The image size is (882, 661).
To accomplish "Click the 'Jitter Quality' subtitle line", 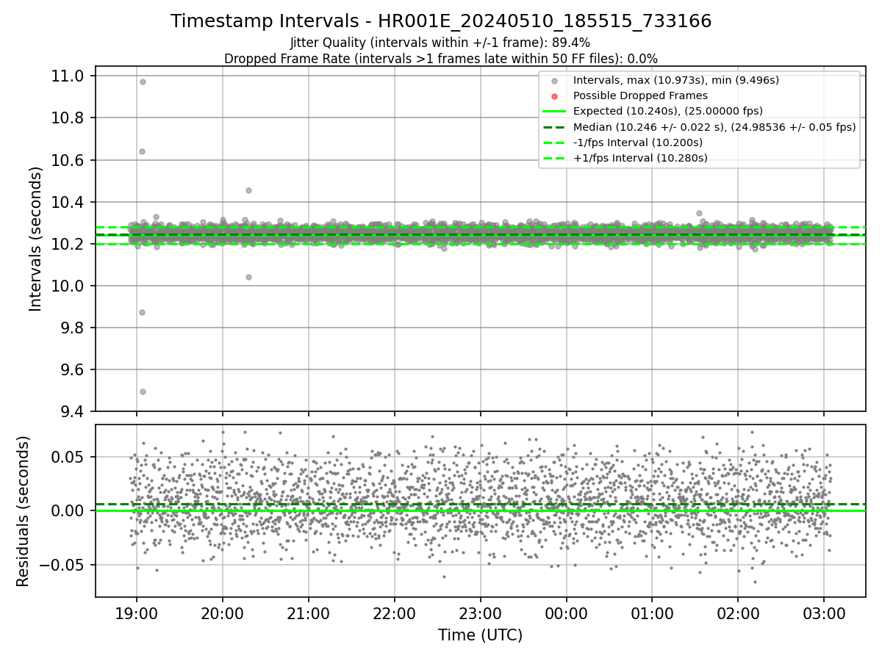I will [x=440, y=43].
